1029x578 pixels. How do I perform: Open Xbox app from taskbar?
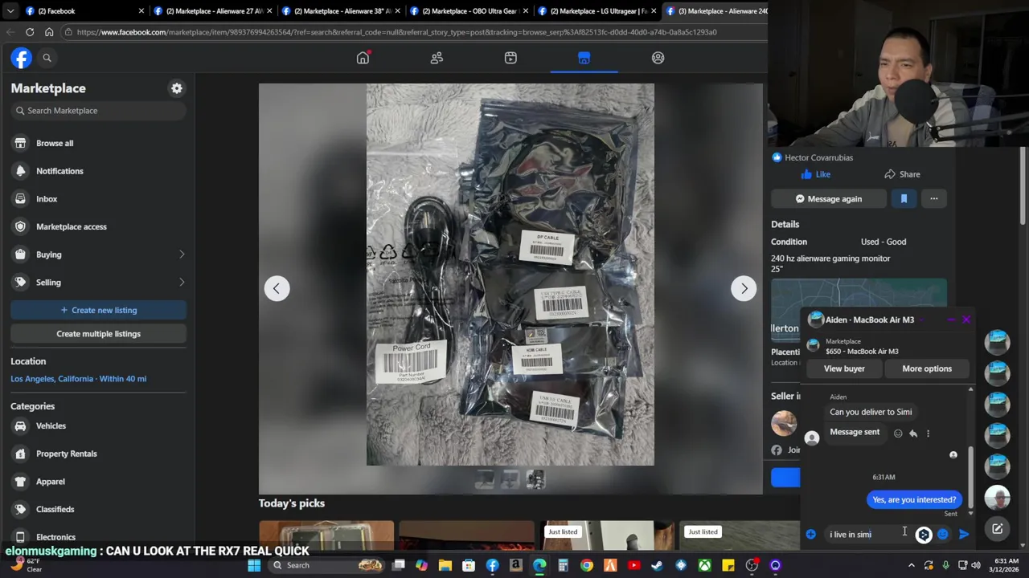(x=704, y=565)
